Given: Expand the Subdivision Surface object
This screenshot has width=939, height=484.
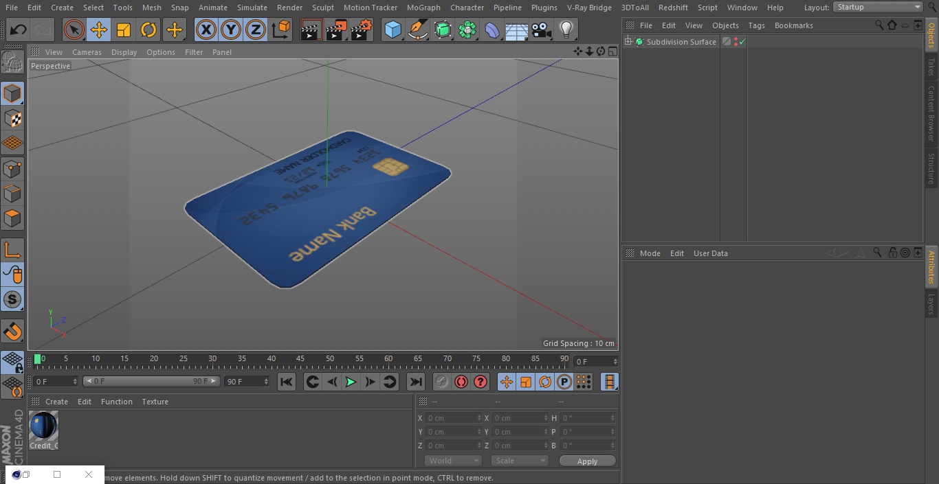Looking at the screenshot, I should 628,42.
